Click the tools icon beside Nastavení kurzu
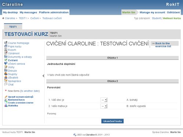 coord(6,100)
